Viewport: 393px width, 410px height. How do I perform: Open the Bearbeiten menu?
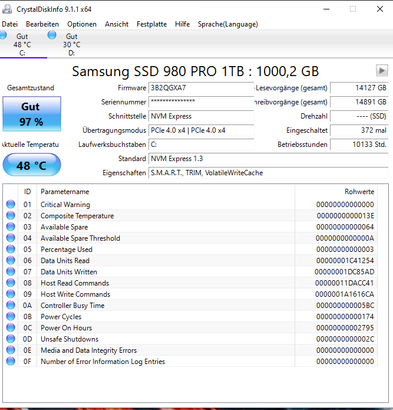(42, 24)
